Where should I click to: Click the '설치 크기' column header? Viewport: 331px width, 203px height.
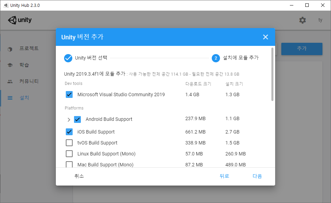pyautogui.click(x=234, y=84)
